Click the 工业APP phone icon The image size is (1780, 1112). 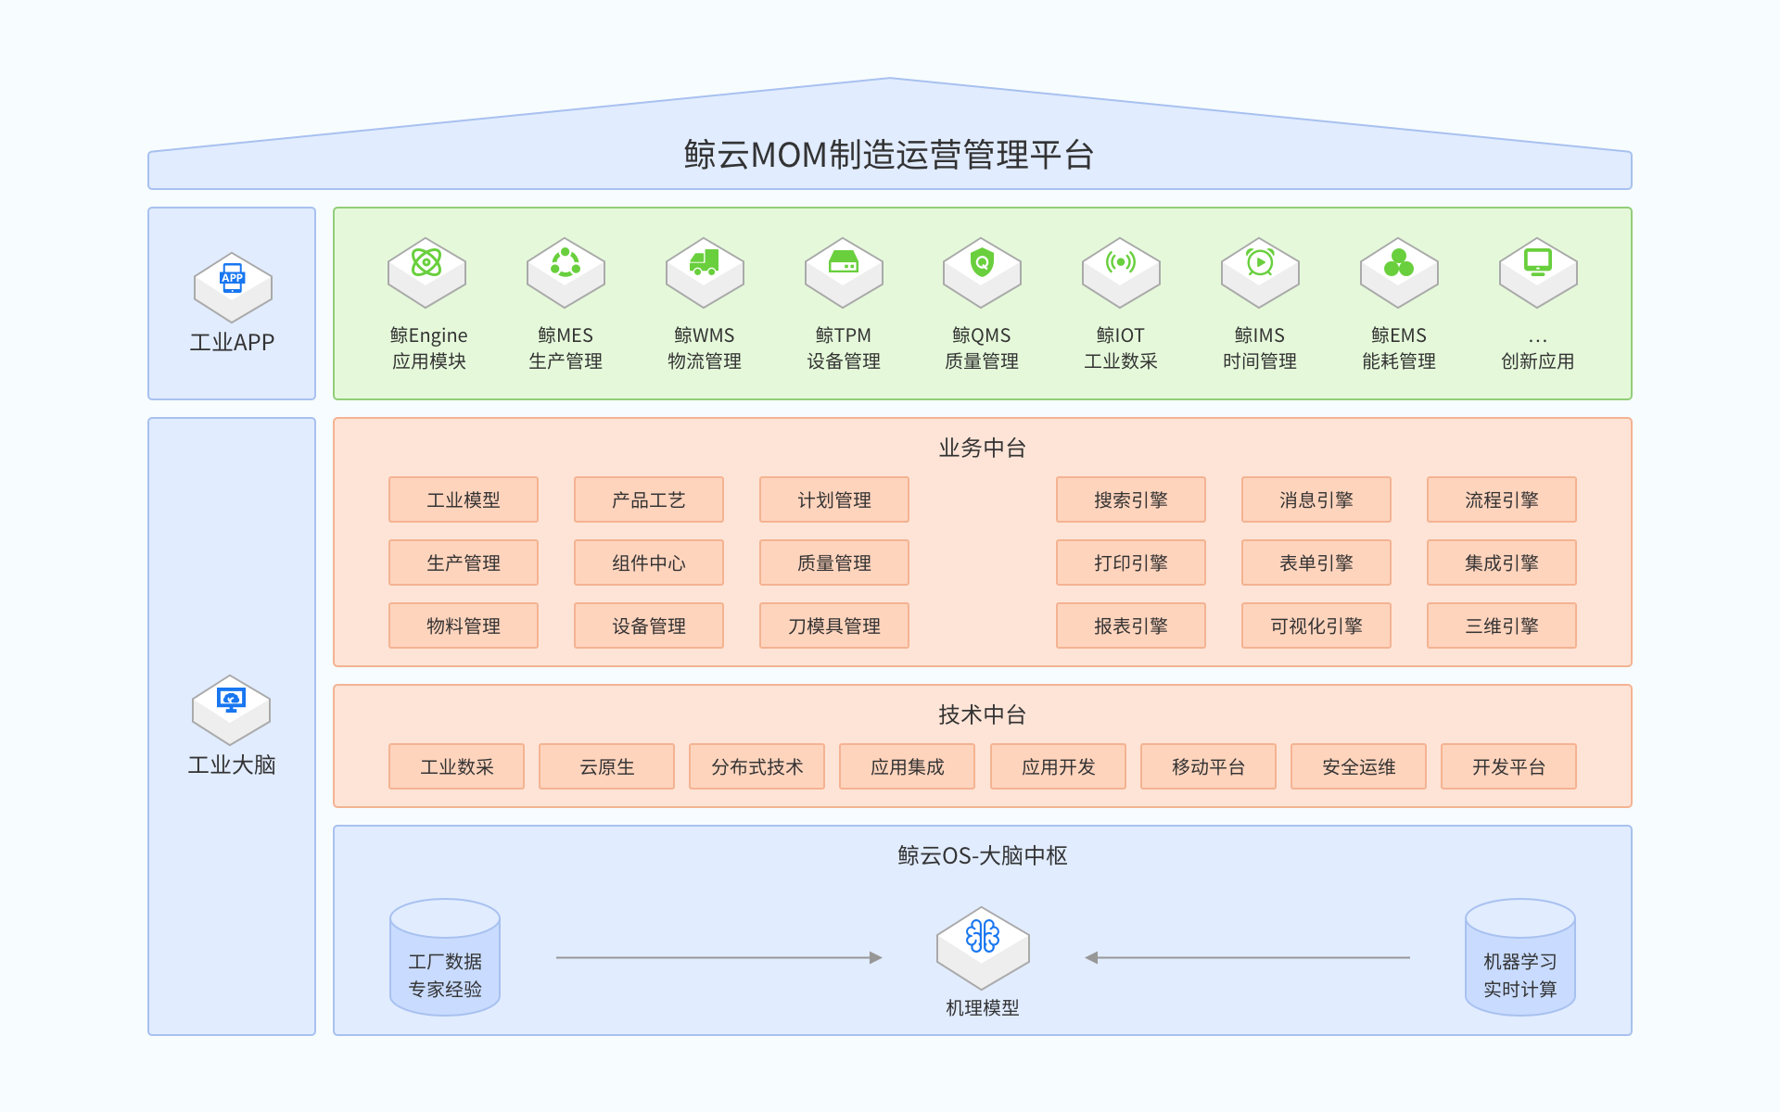click(x=233, y=287)
